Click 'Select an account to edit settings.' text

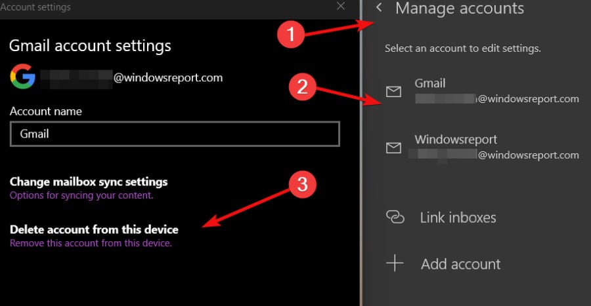(x=463, y=48)
